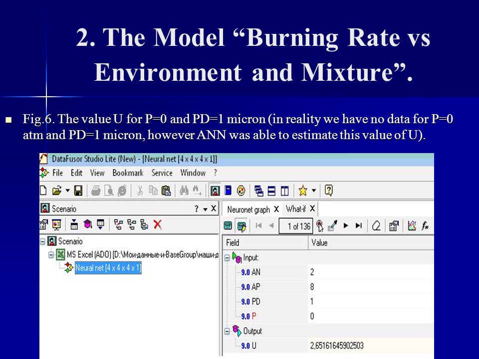Collapse the MS Excel (ADO) tree node
The height and width of the screenshot is (359, 479).
point(51,255)
